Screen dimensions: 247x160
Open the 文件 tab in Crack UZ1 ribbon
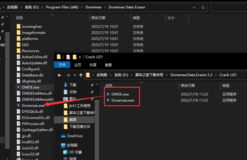(62, 65)
